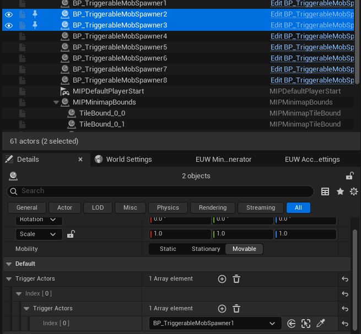Open Edit BP_TriggerableMobSpawner link for Spawner5
Viewport: 361px width, 334px height.
(311, 47)
